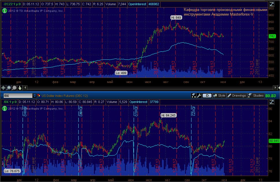This screenshot has height=182, width=280.
Task: Click the C: 742 close value
Action: [x=86, y=4]
